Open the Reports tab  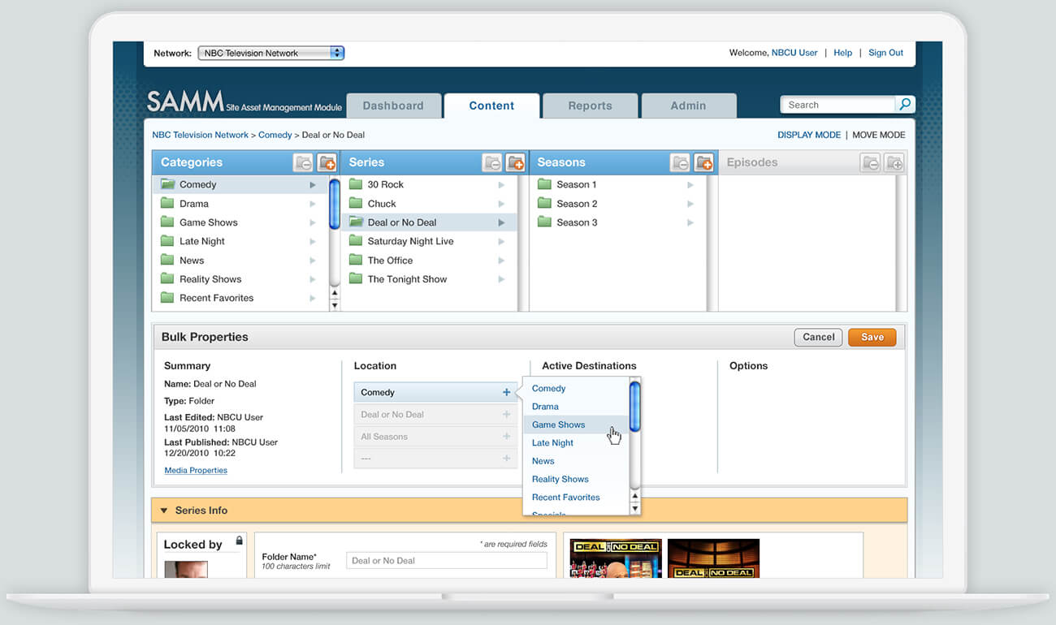590,106
